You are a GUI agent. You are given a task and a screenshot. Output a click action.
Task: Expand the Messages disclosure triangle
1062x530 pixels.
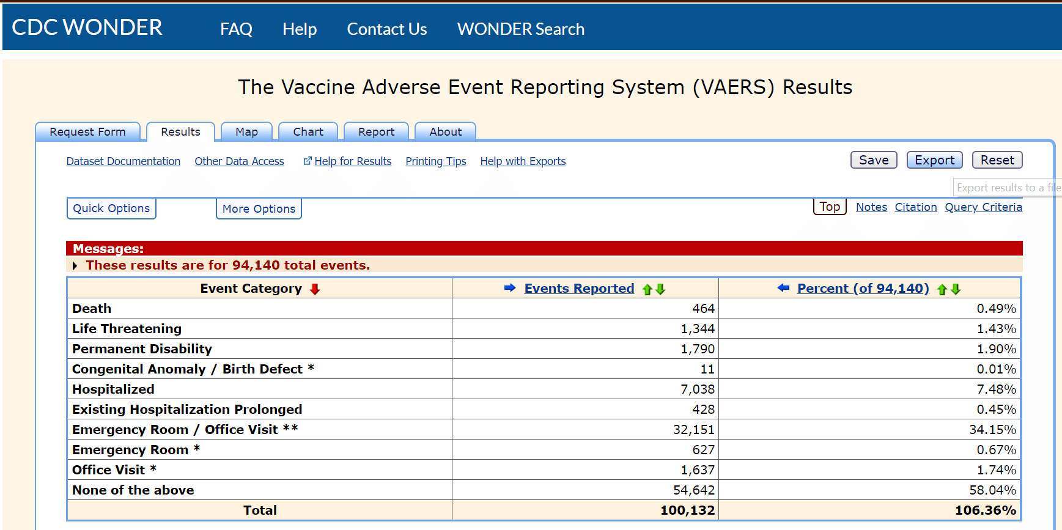[75, 266]
